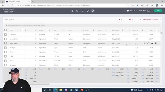This screenshot has width=165, height=92.
Task: Open the country column more menu
Action: point(20,30)
